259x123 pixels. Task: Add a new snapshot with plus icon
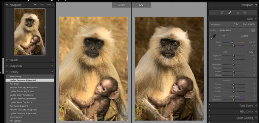(x=52, y=66)
